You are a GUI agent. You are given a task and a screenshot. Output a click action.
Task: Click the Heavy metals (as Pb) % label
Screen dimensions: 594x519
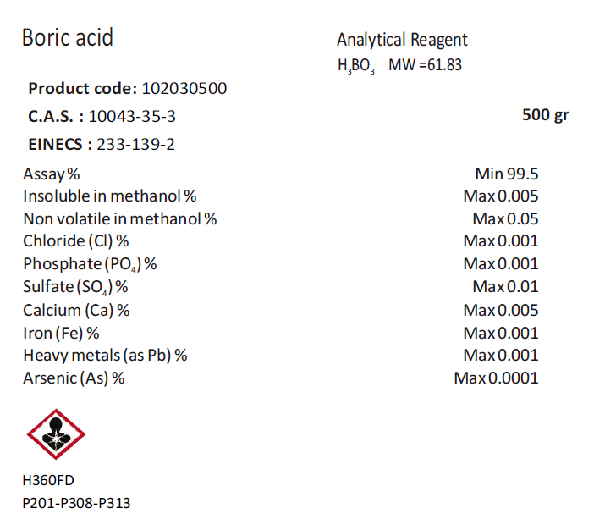(105, 355)
